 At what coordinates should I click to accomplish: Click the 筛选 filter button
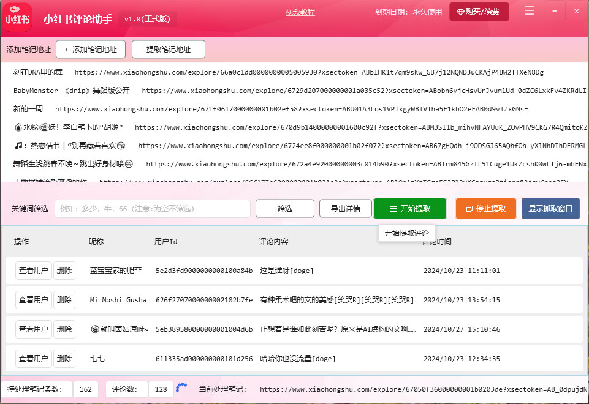pyautogui.click(x=284, y=209)
